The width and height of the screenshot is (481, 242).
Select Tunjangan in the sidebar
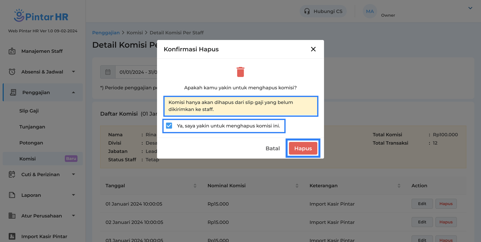pyautogui.click(x=32, y=127)
